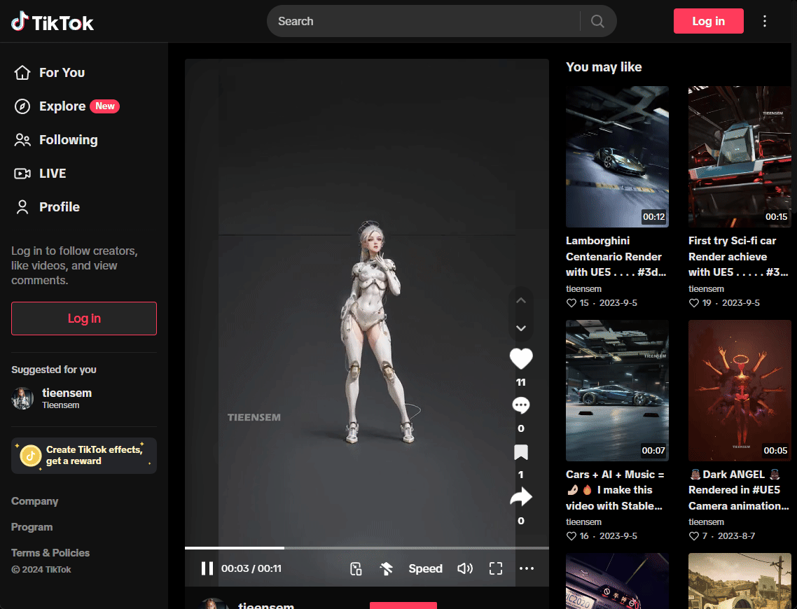
Task: Click the red Log in button
Action: point(708,21)
